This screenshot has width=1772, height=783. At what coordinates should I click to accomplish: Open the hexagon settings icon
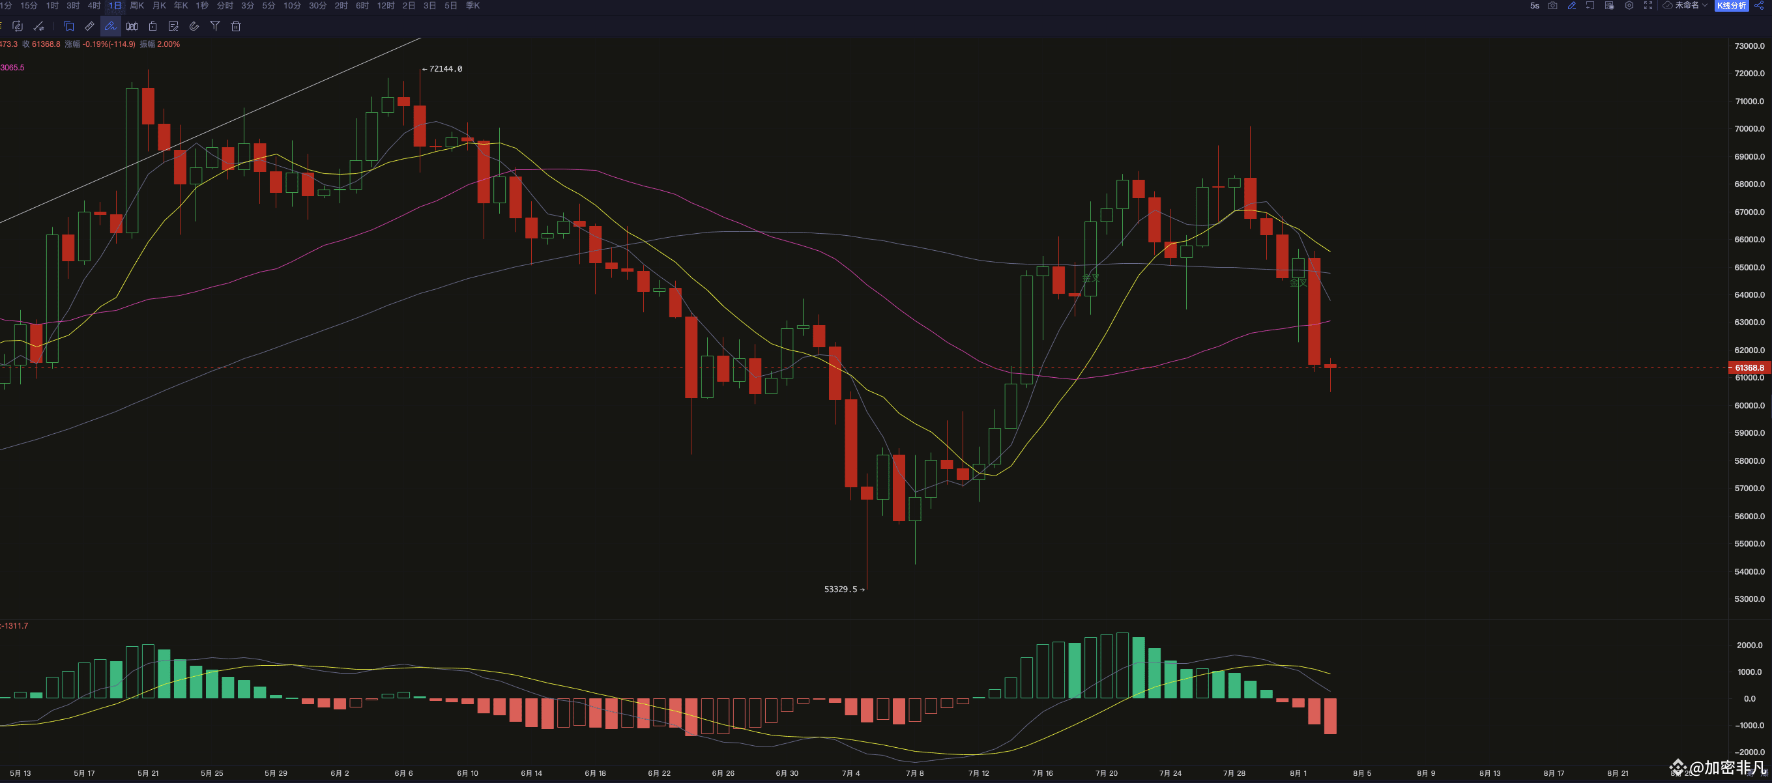1629,5
